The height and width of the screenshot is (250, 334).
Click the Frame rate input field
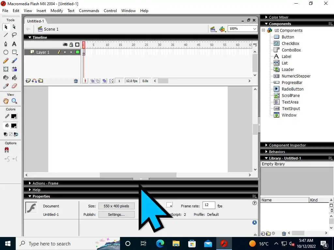point(209,205)
